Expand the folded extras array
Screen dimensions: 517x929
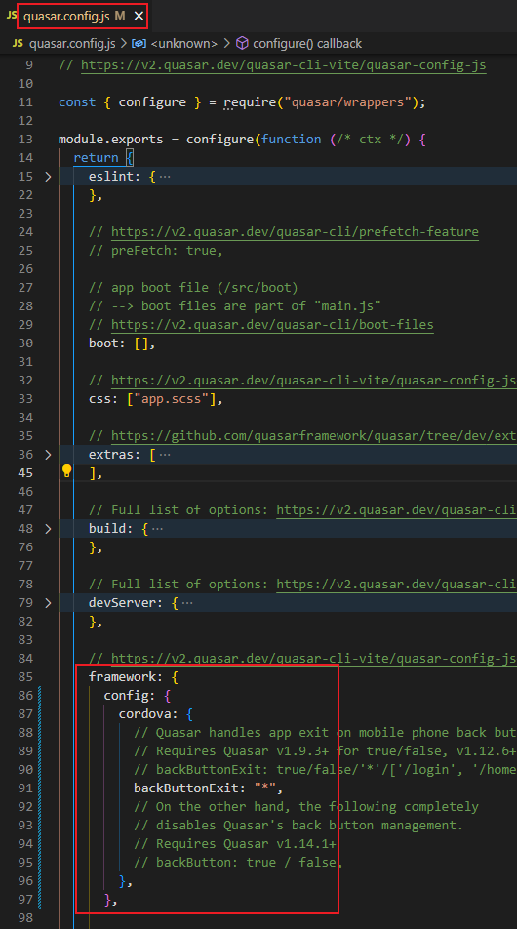pos(49,455)
